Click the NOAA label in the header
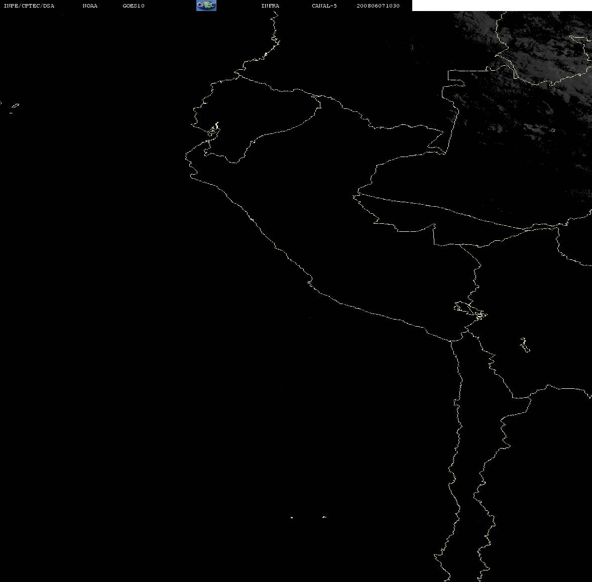This screenshot has width=592, height=582. tap(90, 6)
